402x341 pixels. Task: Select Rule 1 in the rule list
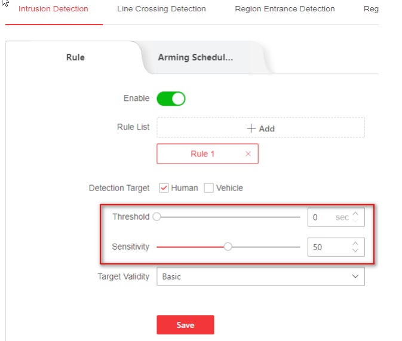pos(202,154)
